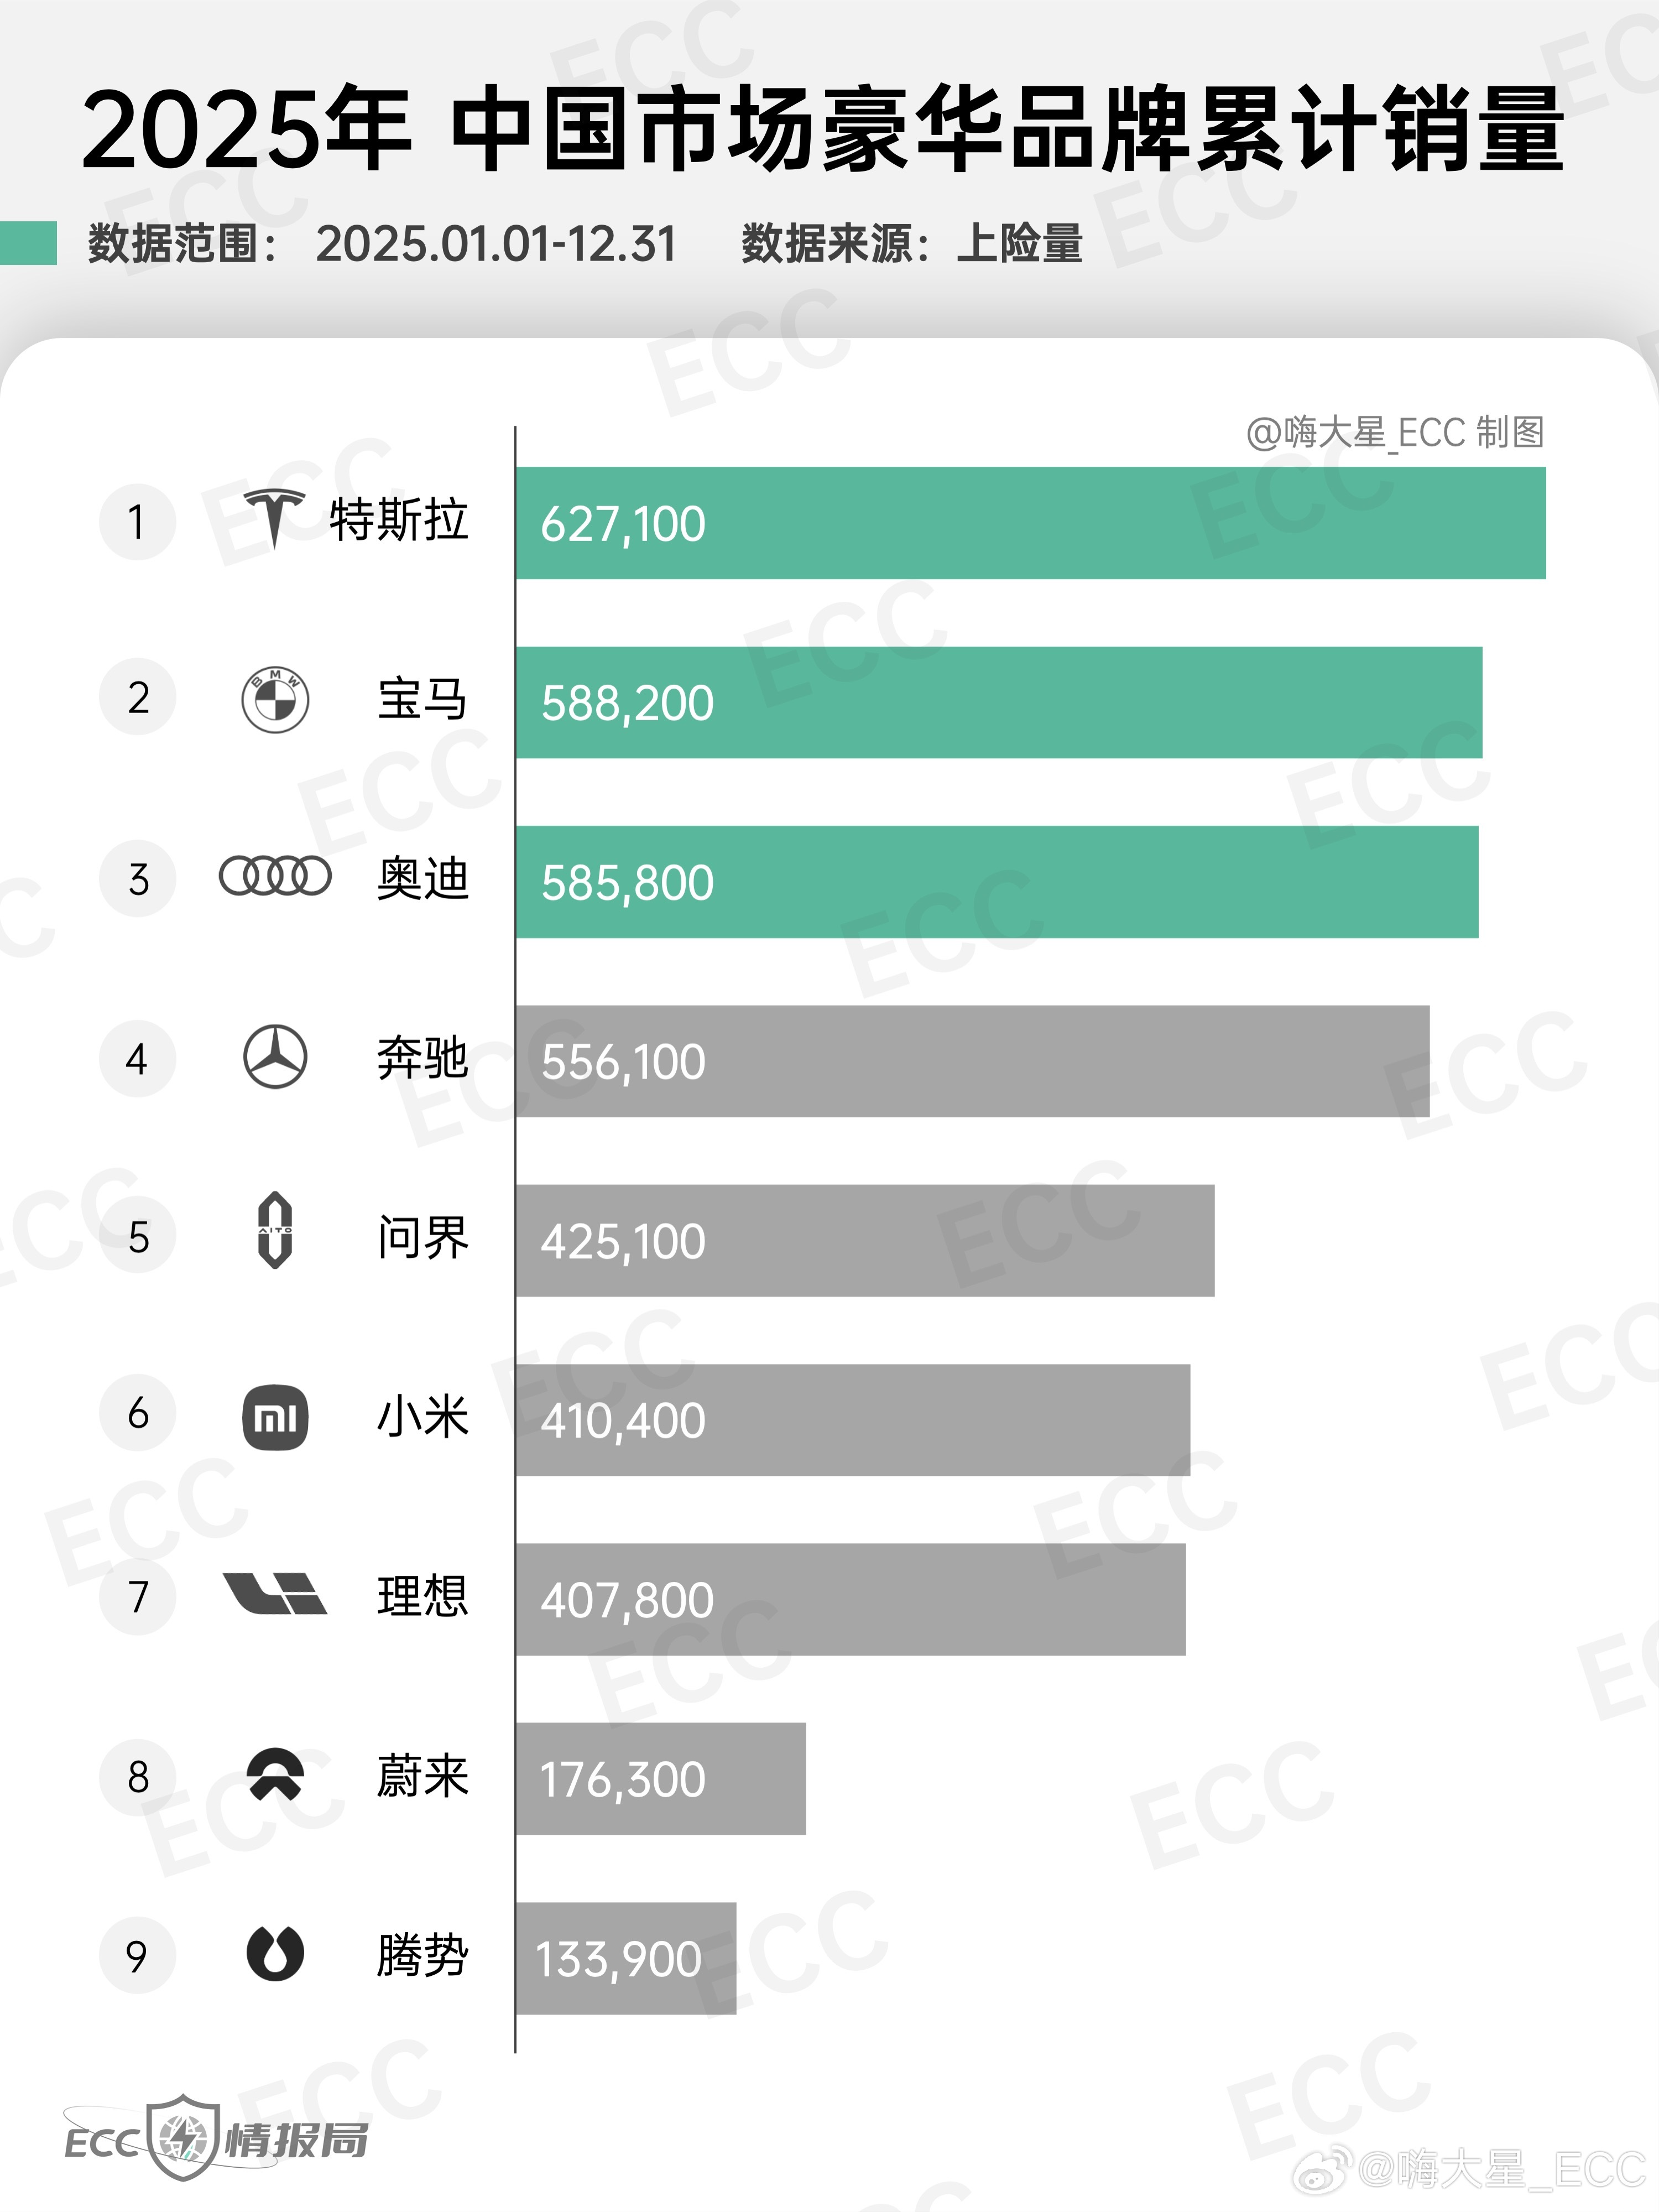
Task: Click the gray 556,100 Mercedes bar
Action: tap(972, 1061)
